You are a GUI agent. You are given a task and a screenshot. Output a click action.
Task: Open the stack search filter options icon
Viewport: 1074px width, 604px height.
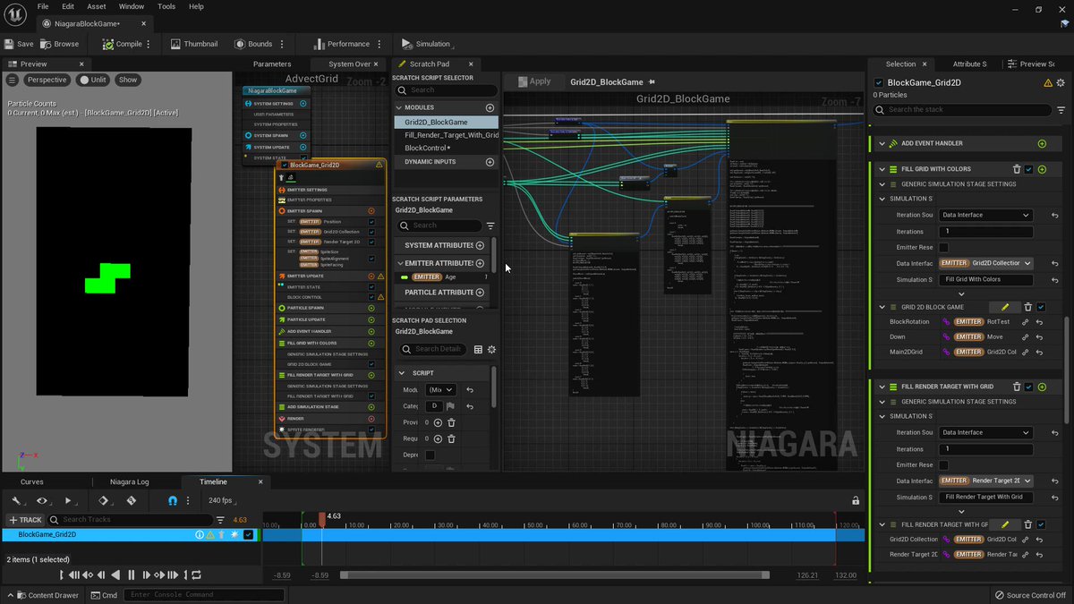coord(1061,110)
